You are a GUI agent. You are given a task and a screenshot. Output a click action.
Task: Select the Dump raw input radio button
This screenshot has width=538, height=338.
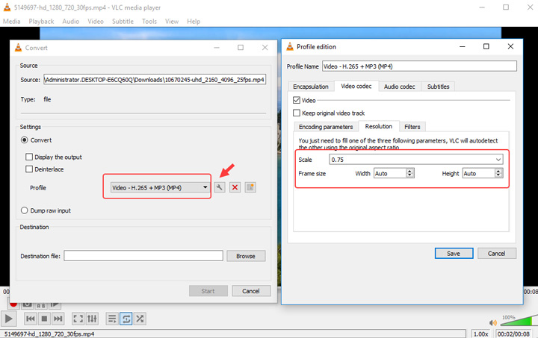25,210
